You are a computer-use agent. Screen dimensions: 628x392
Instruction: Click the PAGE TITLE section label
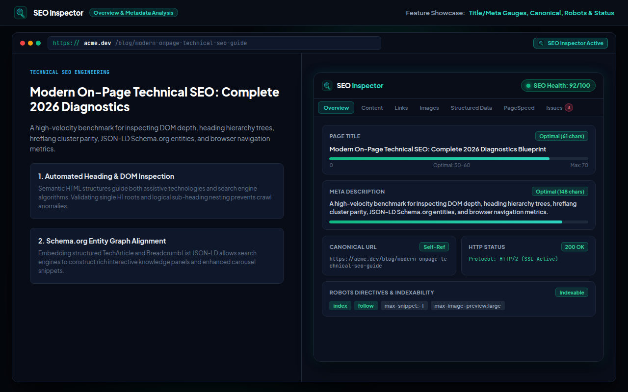[345, 136]
